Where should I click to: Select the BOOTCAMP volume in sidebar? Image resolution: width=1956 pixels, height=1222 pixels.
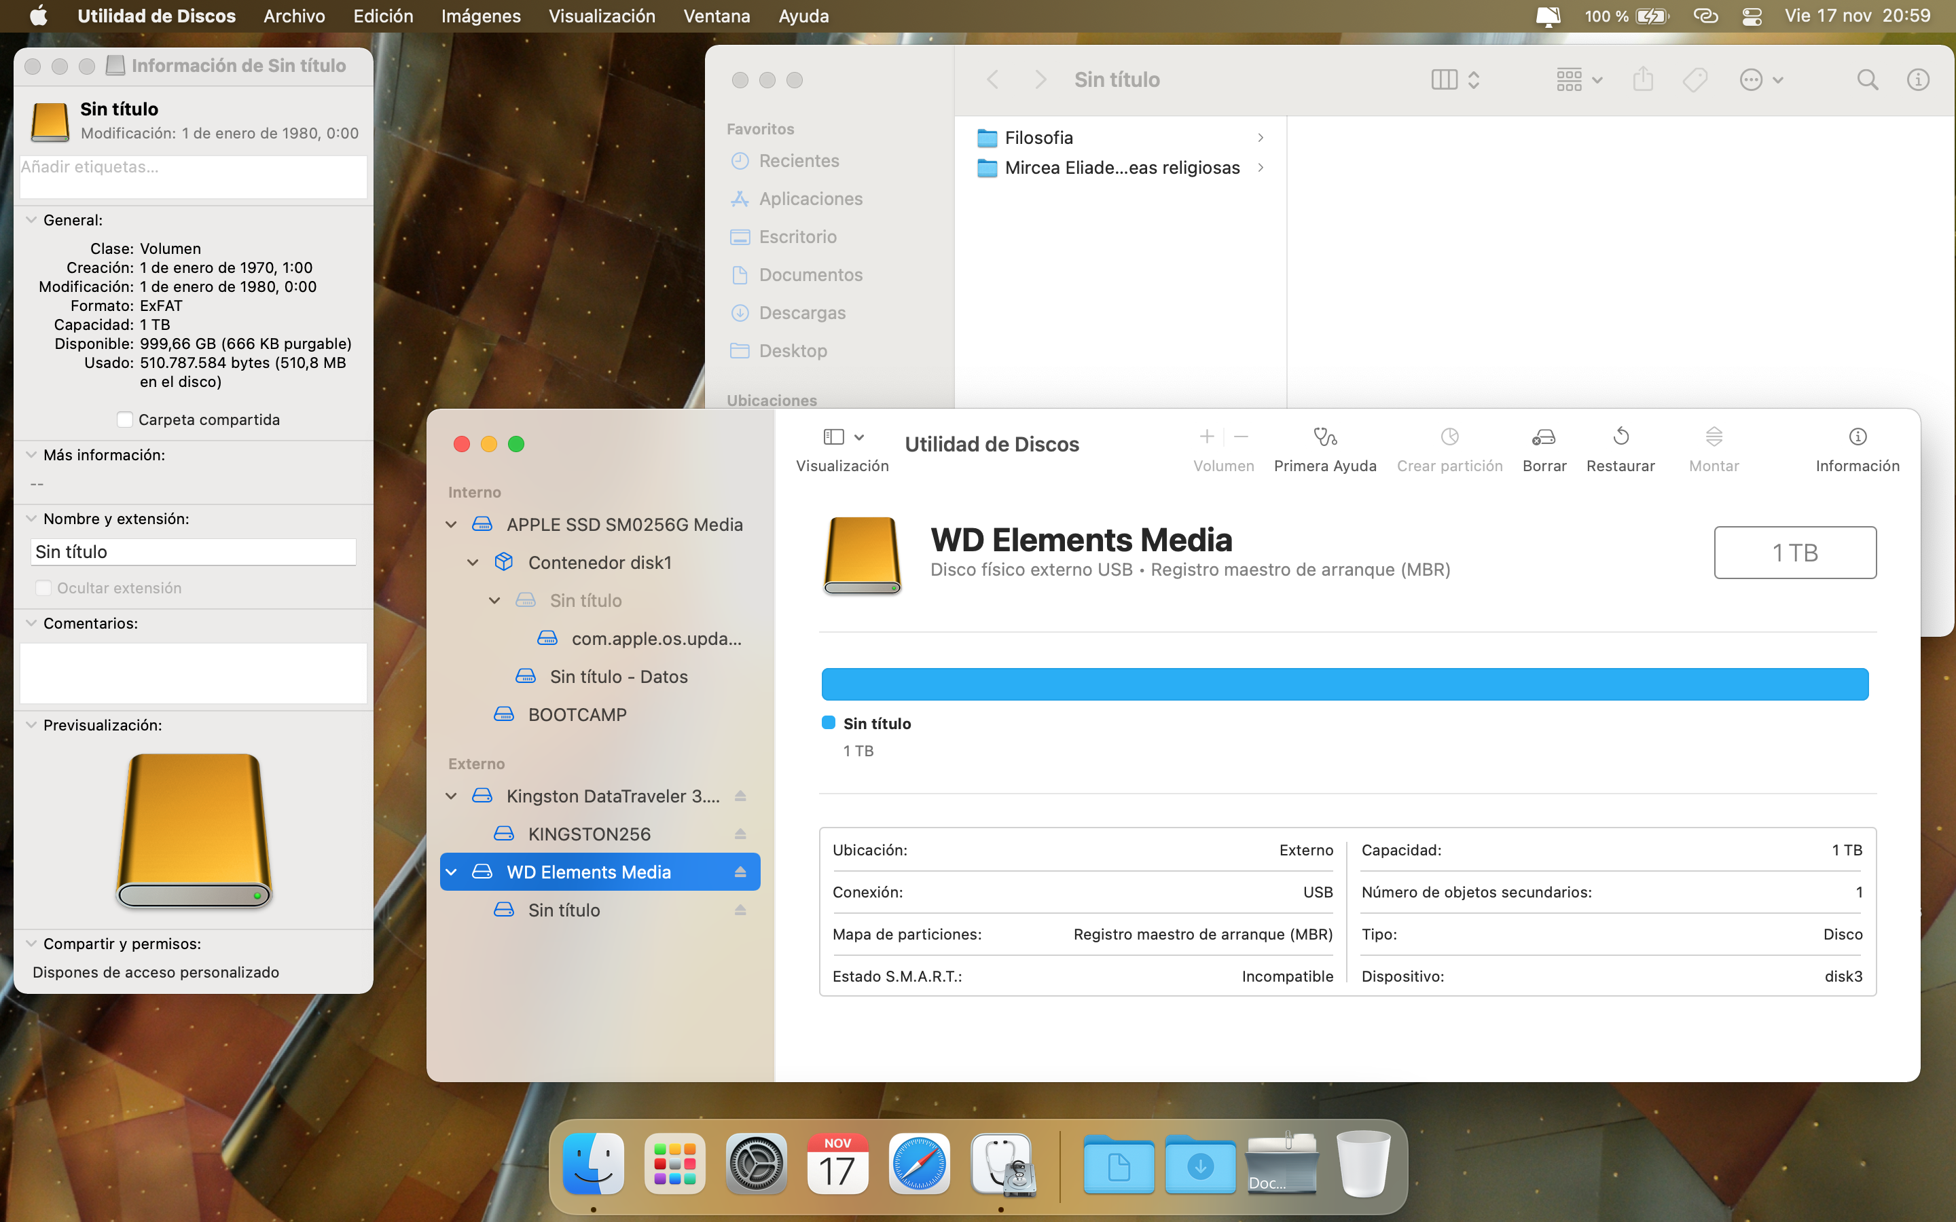pos(577,714)
